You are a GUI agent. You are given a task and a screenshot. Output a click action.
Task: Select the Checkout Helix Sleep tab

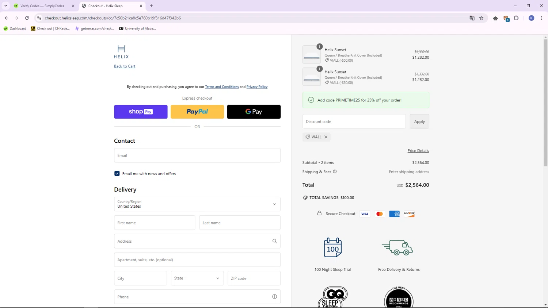click(x=111, y=6)
